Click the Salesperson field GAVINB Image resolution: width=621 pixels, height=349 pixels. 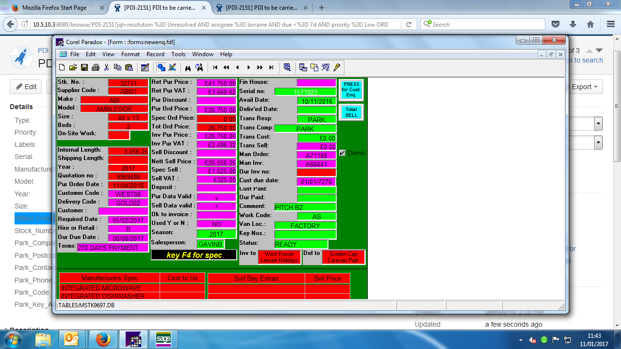(x=211, y=244)
